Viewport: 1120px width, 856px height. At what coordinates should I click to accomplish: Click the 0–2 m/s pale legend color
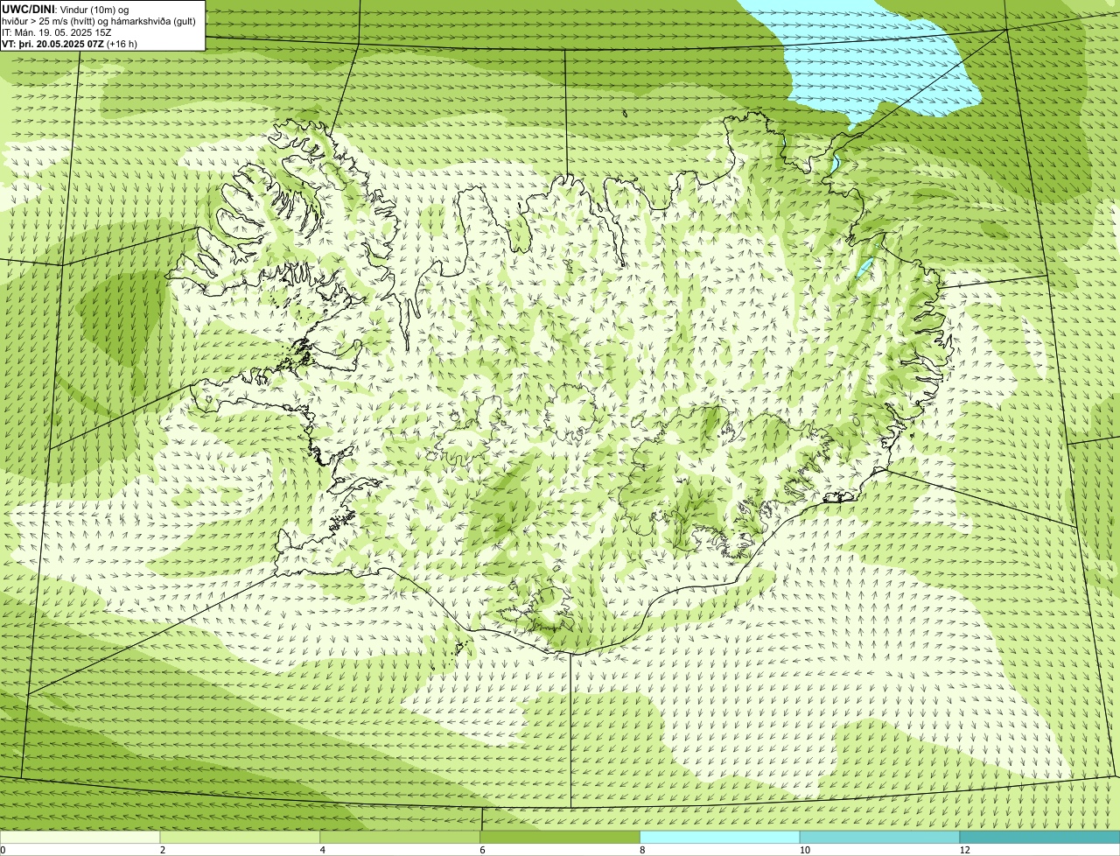tap(80, 838)
